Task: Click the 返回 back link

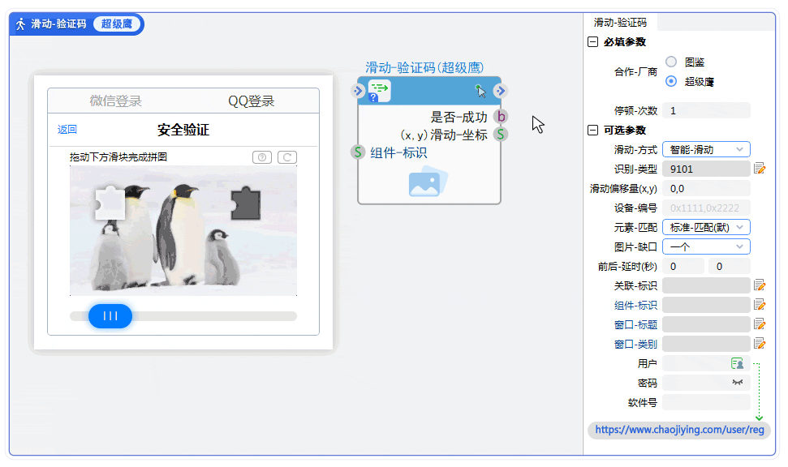Action: pyautogui.click(x=67, y=130)
